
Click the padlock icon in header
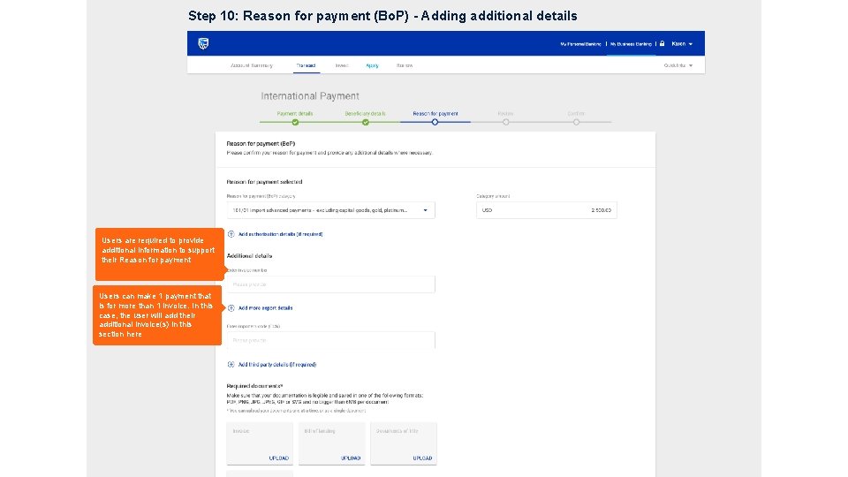tap(662, 44)
